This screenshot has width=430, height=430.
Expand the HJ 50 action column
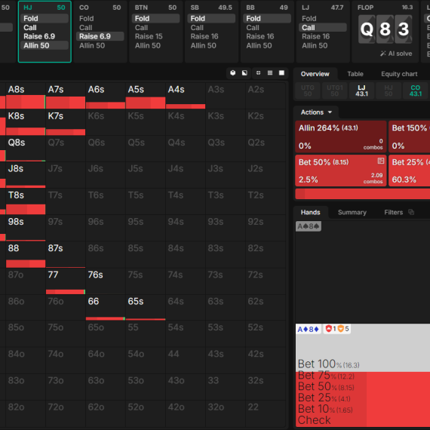coord(45,32)
